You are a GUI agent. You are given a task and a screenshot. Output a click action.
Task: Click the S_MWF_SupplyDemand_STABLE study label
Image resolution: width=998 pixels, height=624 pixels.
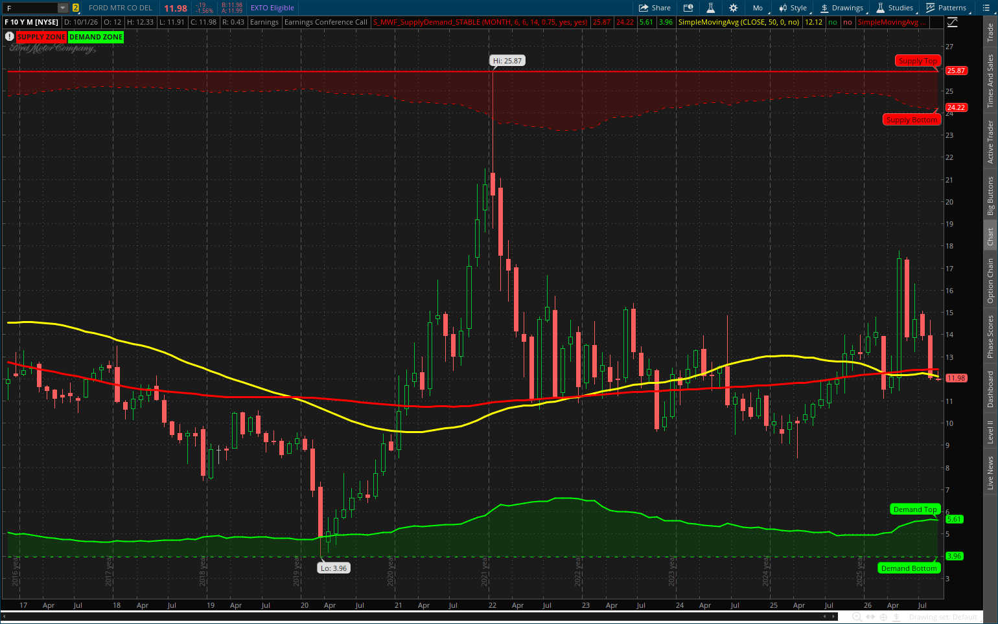(480, 22)
